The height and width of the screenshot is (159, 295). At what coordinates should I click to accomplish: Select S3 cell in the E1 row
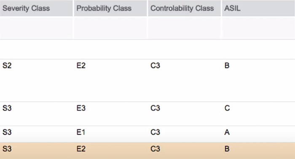point(7,132)
